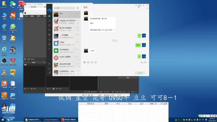Click the screenshot scissors icon in chat

(92, 62)
